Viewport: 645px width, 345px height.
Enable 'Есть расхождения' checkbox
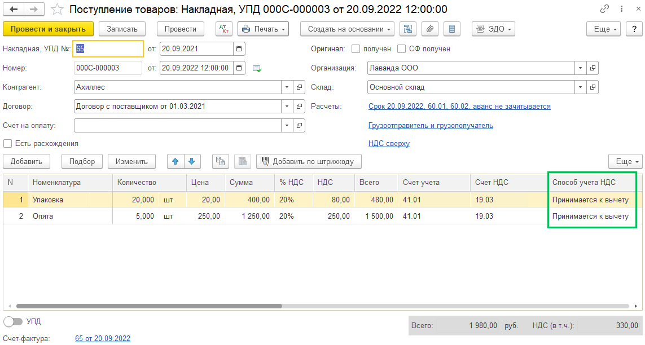tap(8, 143)
